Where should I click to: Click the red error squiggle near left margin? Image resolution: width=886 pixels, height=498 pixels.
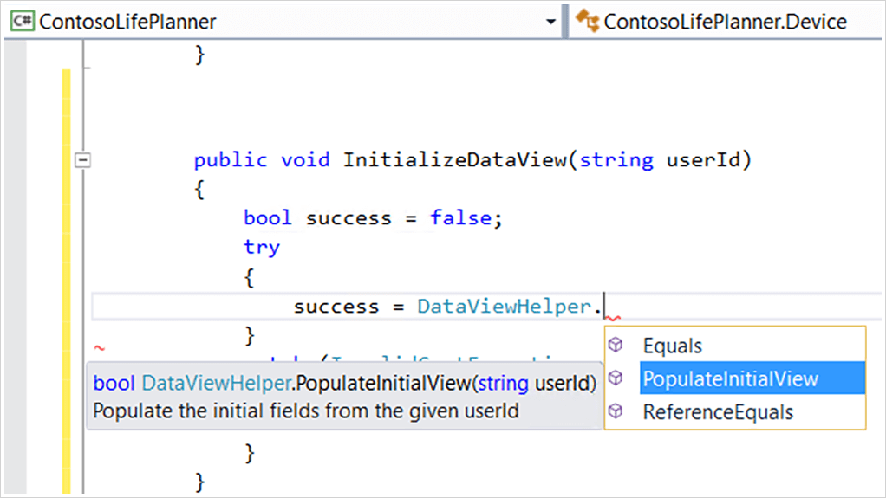[x=100, y=349]
